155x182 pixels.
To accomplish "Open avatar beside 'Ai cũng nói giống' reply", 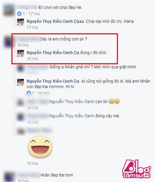I will click(21, 82).
